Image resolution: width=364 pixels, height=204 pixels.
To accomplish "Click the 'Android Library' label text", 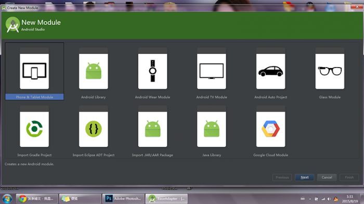I will [93, 97].
